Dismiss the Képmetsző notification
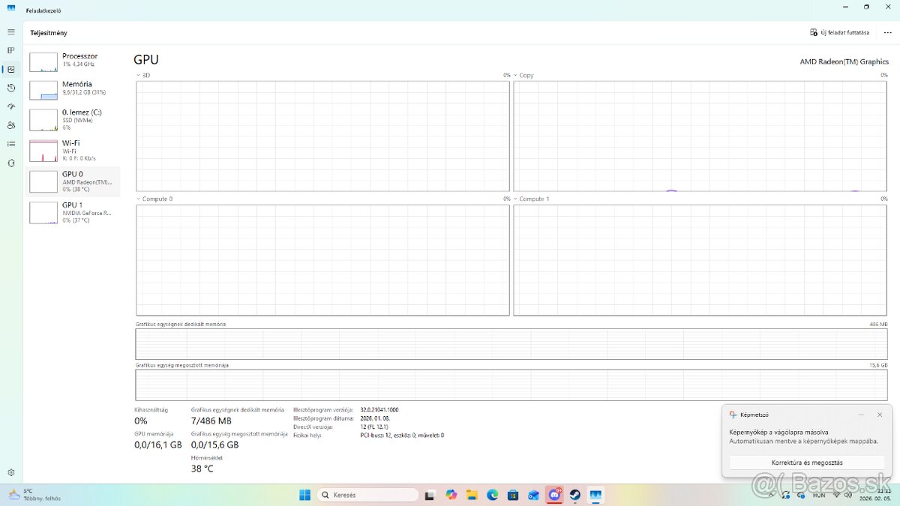This screenshot has height=506, width=900. coord(880,415)
